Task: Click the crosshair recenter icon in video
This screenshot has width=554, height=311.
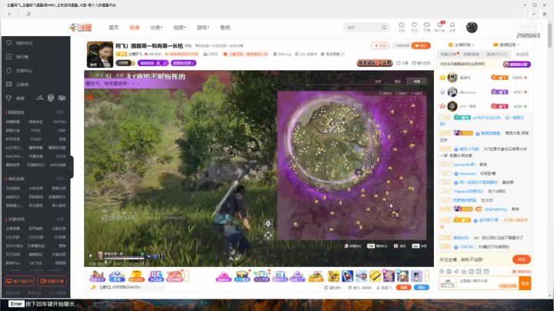Action: pos(269,236)
